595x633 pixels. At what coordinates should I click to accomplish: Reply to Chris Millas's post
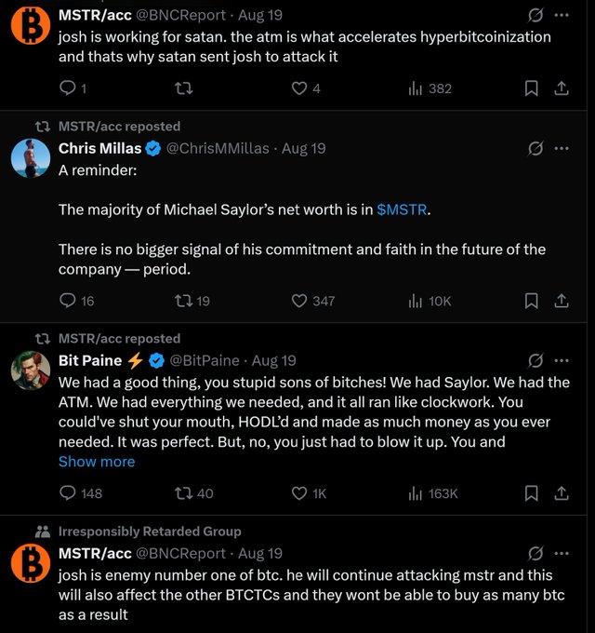pyautogui.click(x=68, y=301)
